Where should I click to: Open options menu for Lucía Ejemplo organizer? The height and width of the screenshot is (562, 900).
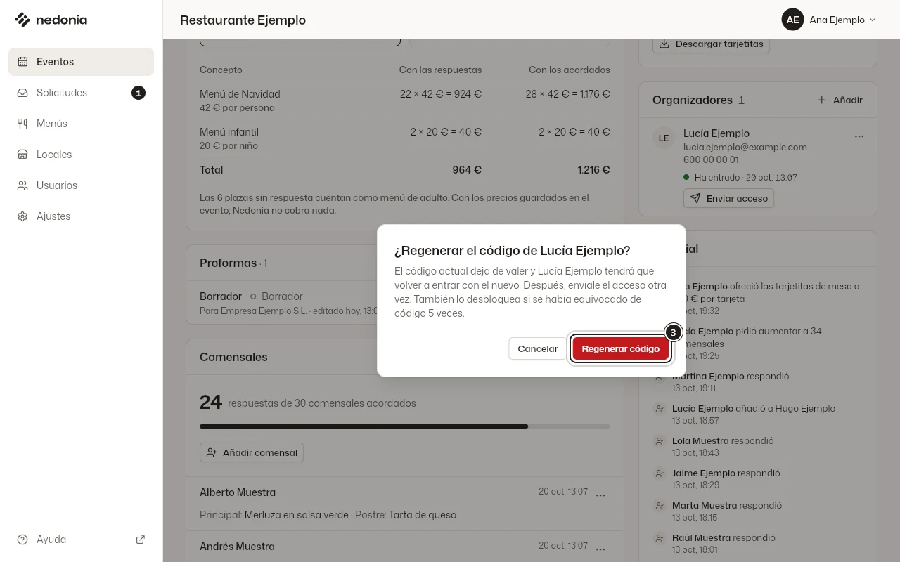tap(859, 136)
